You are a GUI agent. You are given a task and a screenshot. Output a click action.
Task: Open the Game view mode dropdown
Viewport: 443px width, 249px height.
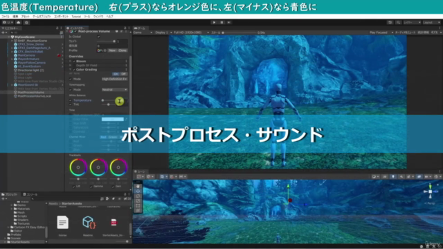pos(143,33)
